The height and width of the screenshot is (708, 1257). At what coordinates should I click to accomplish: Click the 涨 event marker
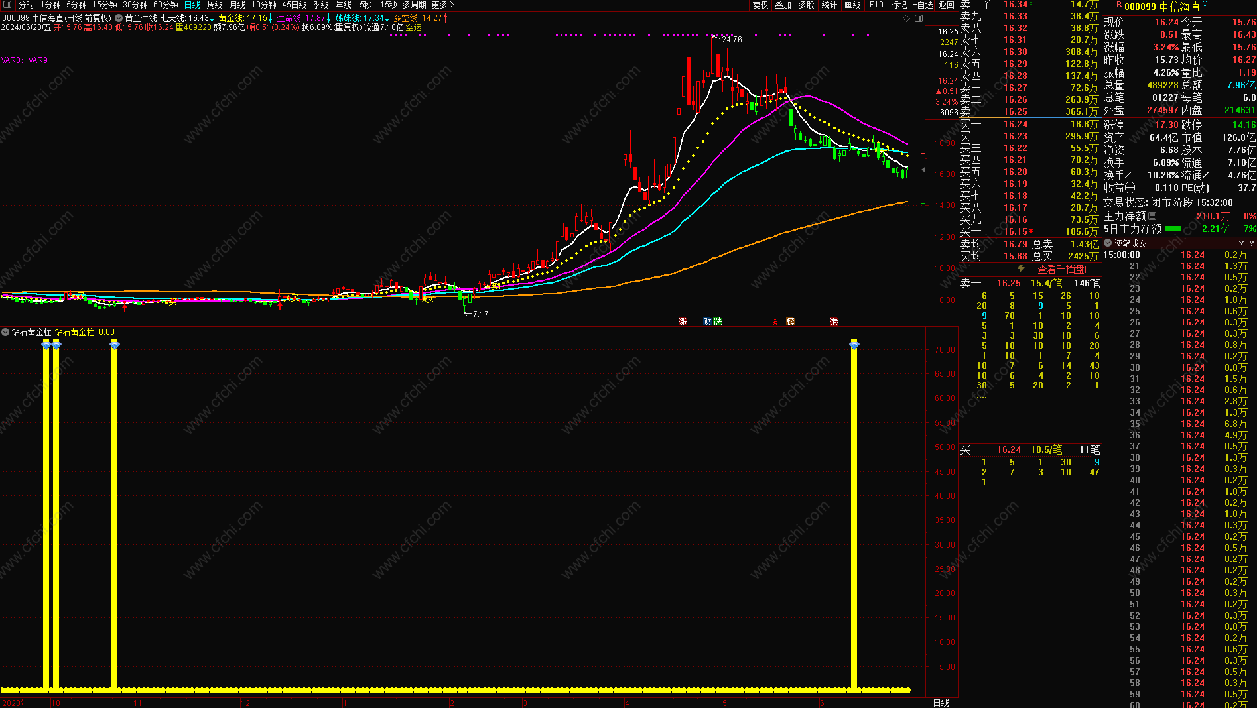pyautogui.click(x=683, y=322)
